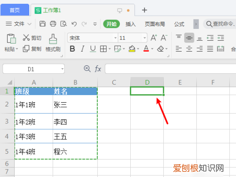Click the eraser clear formatting icon
Screen dimensions: 236x177
pyautogui.click(x=160, y=49)
